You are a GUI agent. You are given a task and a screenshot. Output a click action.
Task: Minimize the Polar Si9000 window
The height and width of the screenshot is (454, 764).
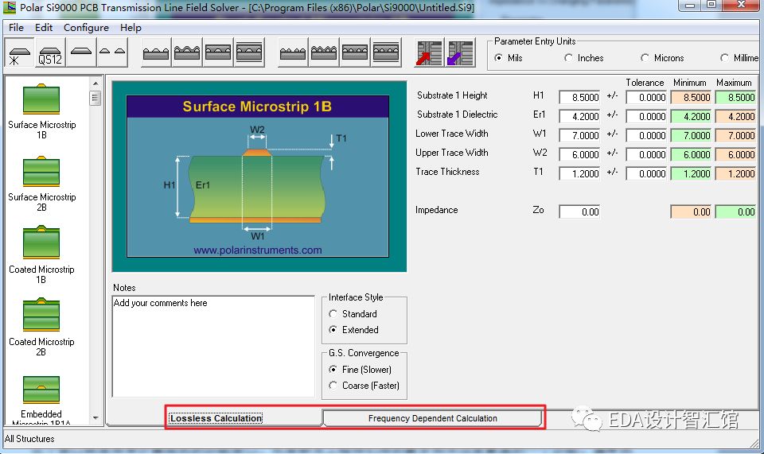[x=690, y=6]
